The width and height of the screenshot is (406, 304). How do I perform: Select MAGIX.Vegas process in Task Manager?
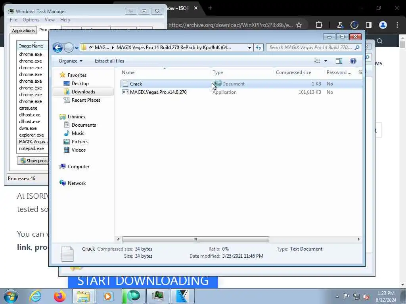click(33, 142)
